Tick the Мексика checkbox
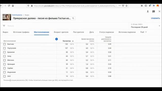The height and width of the screenshot is (91, 162). point(5,60)
